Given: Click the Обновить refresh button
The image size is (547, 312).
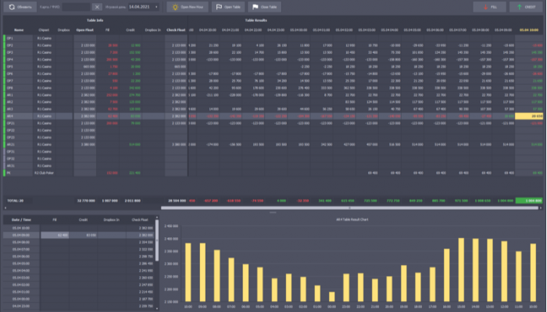Looking at the screenshot, I should (20, 6).
